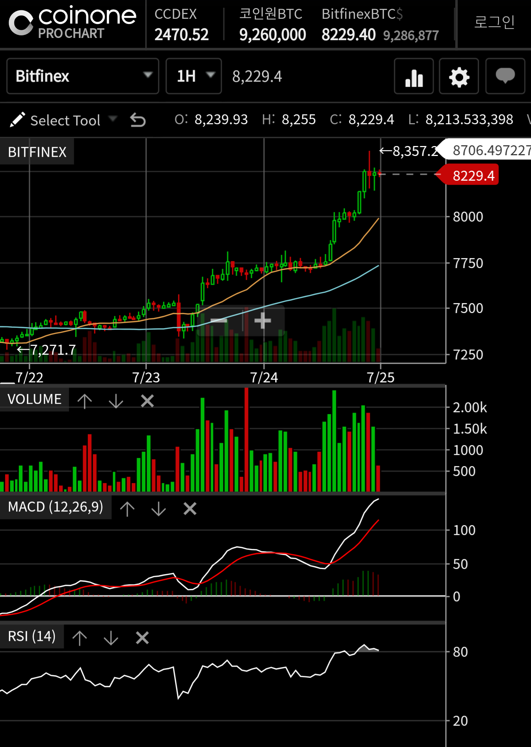Zoom out the chart with minus button

tap(219, 320)
